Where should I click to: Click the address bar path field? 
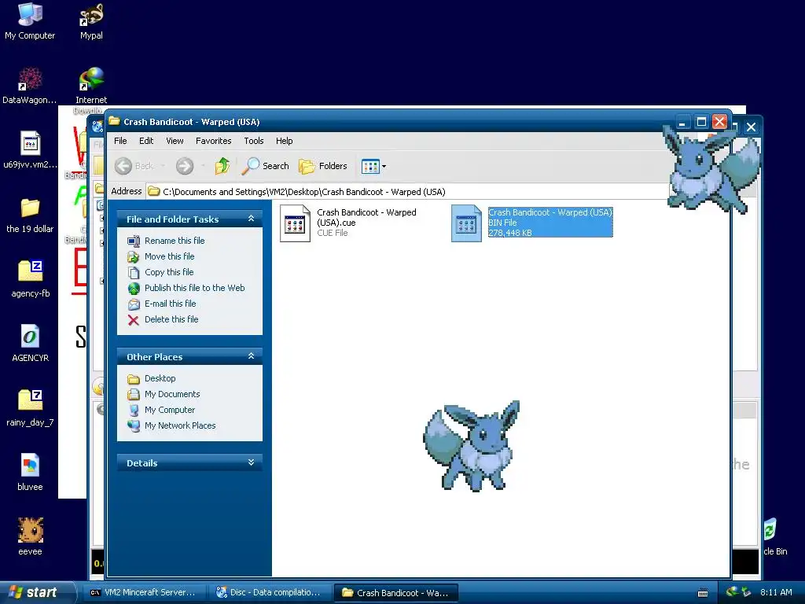click(408, 192)
